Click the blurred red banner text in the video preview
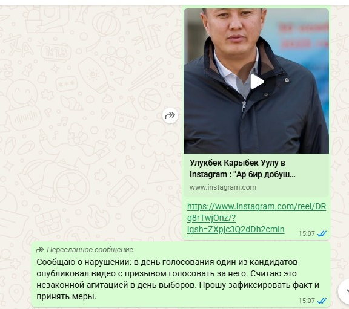Image resolution: width=349 pixels, height=309 pixels. [304, 36]
